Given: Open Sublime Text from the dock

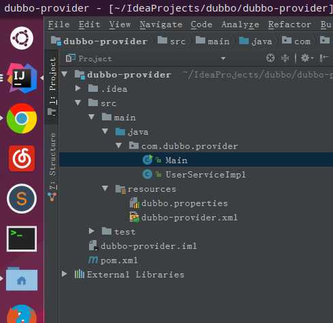Looking at the screenshot, I should (22, 199).
